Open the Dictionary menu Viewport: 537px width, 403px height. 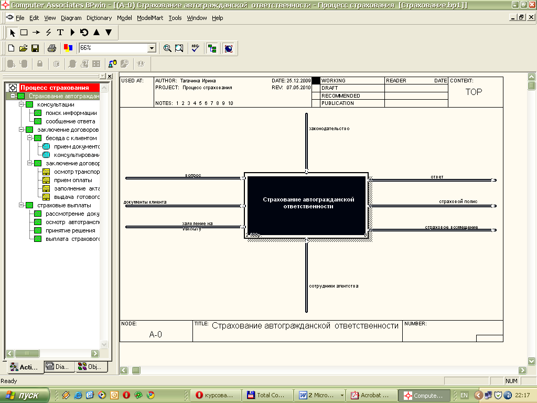(99, 18)
